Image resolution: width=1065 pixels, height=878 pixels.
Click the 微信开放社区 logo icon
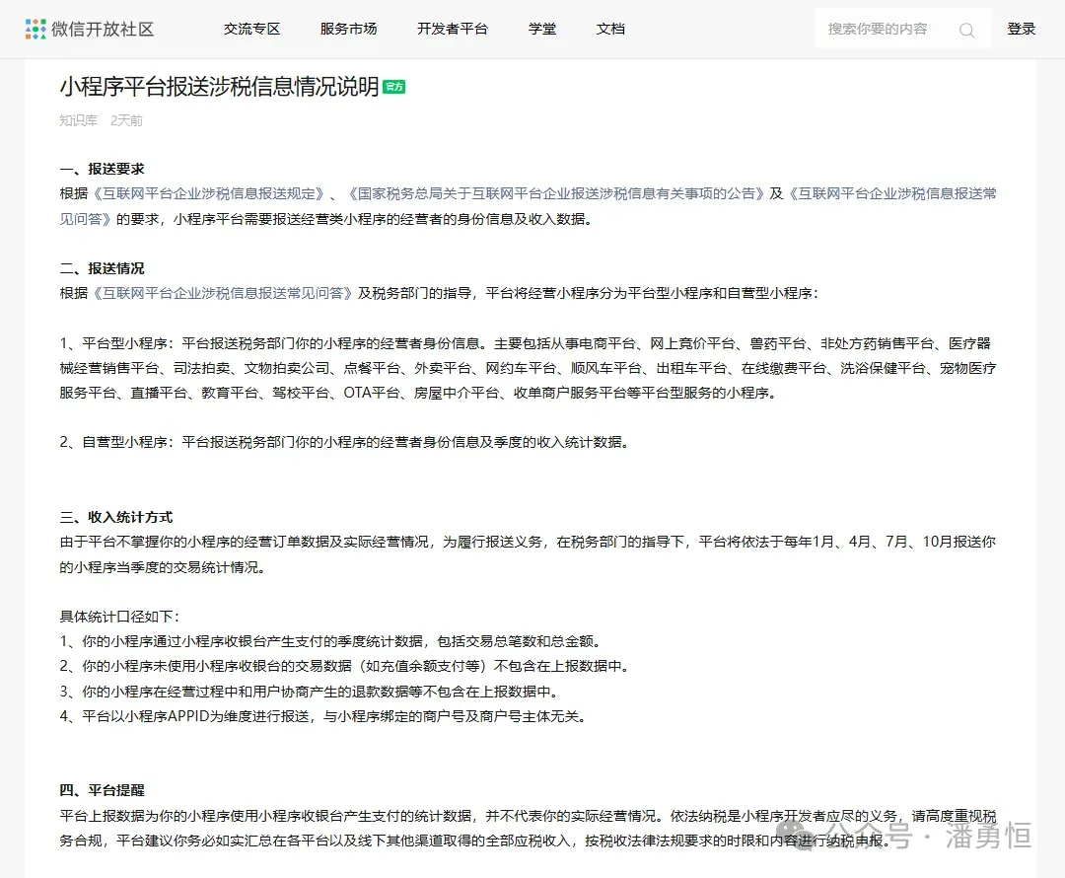tap(35, 30)
